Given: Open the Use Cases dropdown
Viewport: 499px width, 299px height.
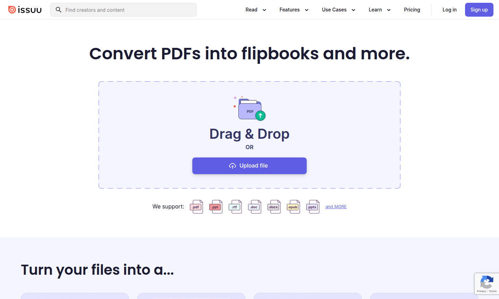Looking at the screenshot, I should [338, 10].
